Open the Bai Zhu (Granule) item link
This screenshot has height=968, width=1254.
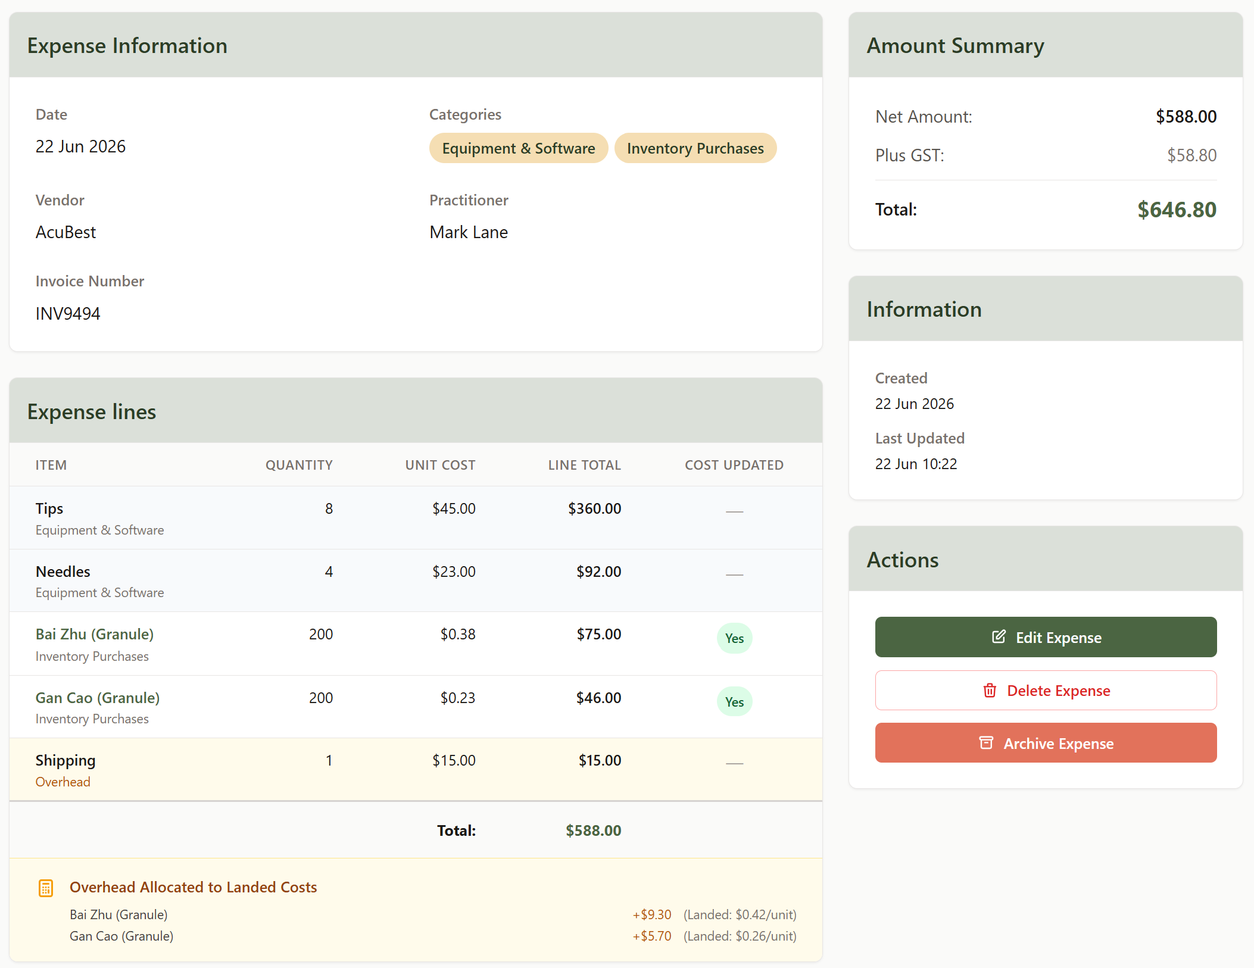pos(95,635)
